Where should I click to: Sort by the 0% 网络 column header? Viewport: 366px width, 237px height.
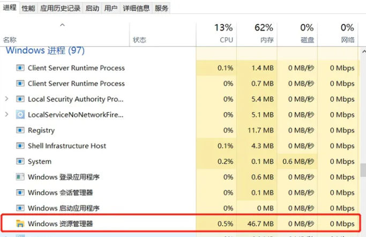pyautogui.click(x=338, y=34)
